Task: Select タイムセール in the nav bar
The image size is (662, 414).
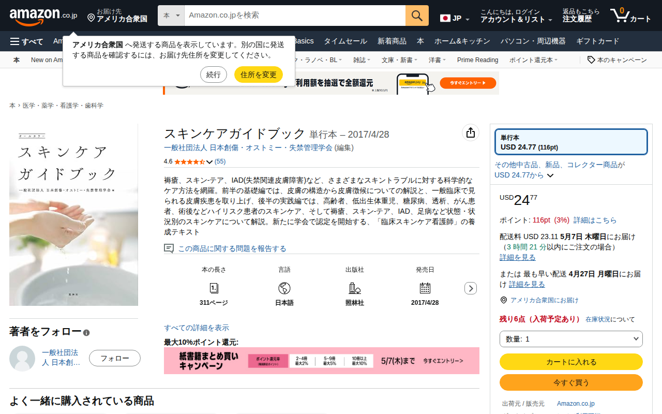Action: (x=345, y=41)
